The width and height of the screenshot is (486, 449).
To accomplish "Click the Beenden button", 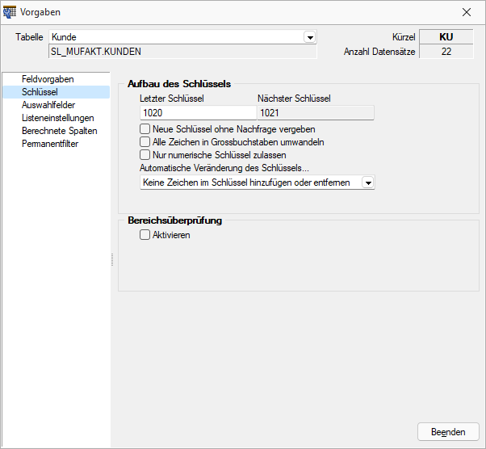I will [x=448, y=431].
